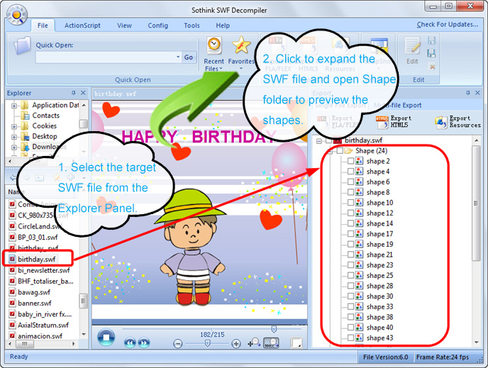Collapse the birthday.swf tree node

point(318,140)
